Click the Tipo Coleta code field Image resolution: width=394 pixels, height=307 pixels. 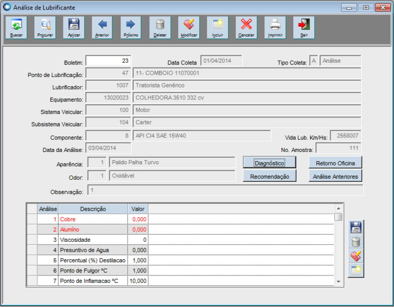(313, 60)
